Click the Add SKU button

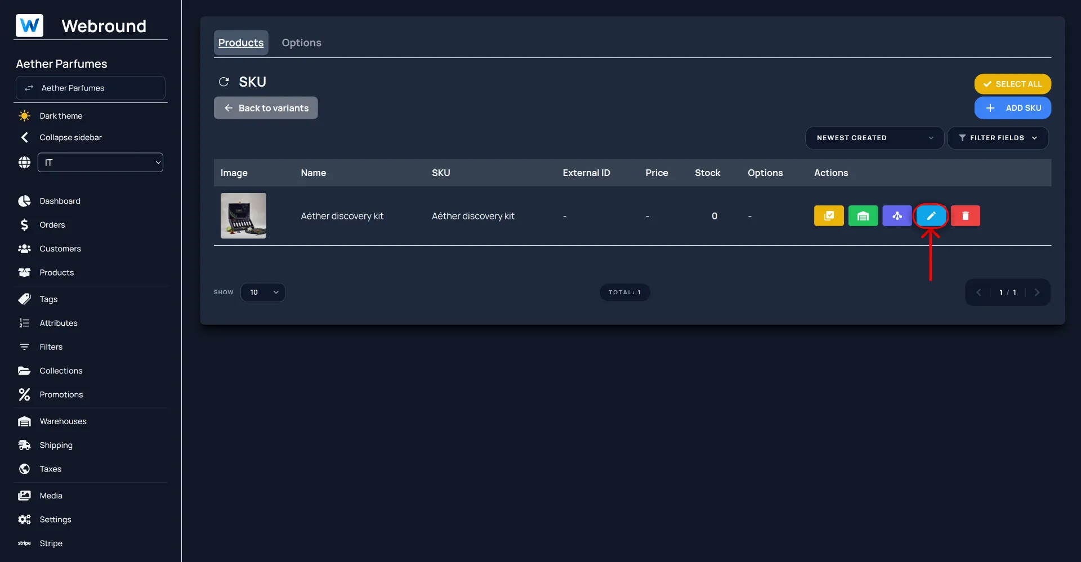(x=1012, y=108)
